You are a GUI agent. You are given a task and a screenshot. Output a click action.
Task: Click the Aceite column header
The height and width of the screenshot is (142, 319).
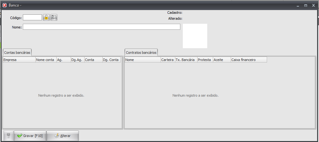pyautogui.click(x=222, y=60)
